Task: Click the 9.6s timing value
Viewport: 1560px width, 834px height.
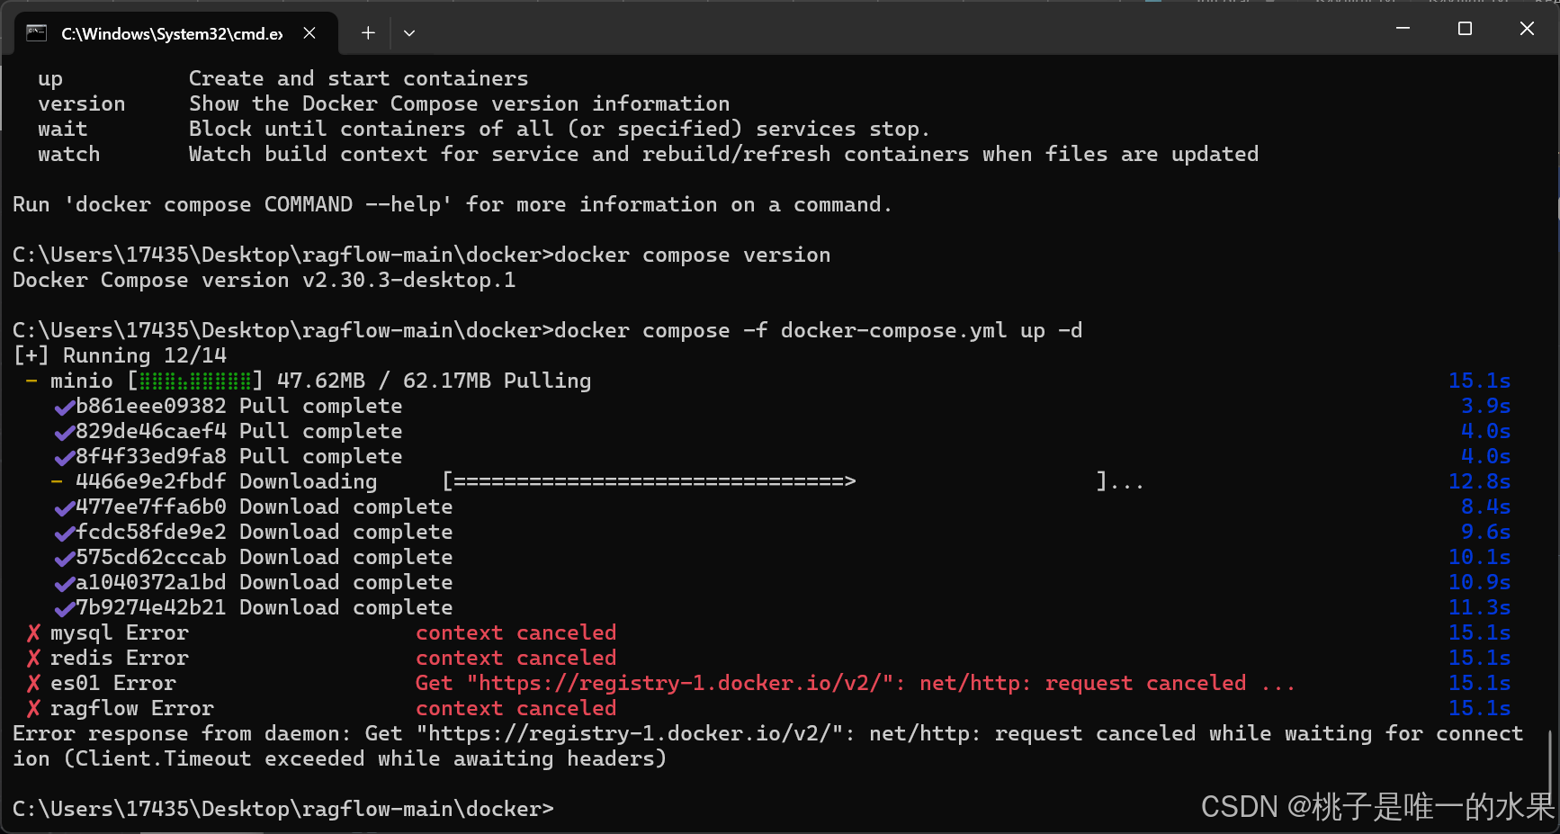Action: (x=1485, y=533)
